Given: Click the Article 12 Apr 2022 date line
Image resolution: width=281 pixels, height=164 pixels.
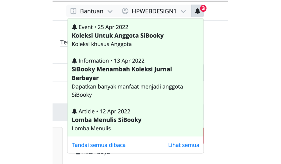Looking at the screenshot, I should [104, 112].
